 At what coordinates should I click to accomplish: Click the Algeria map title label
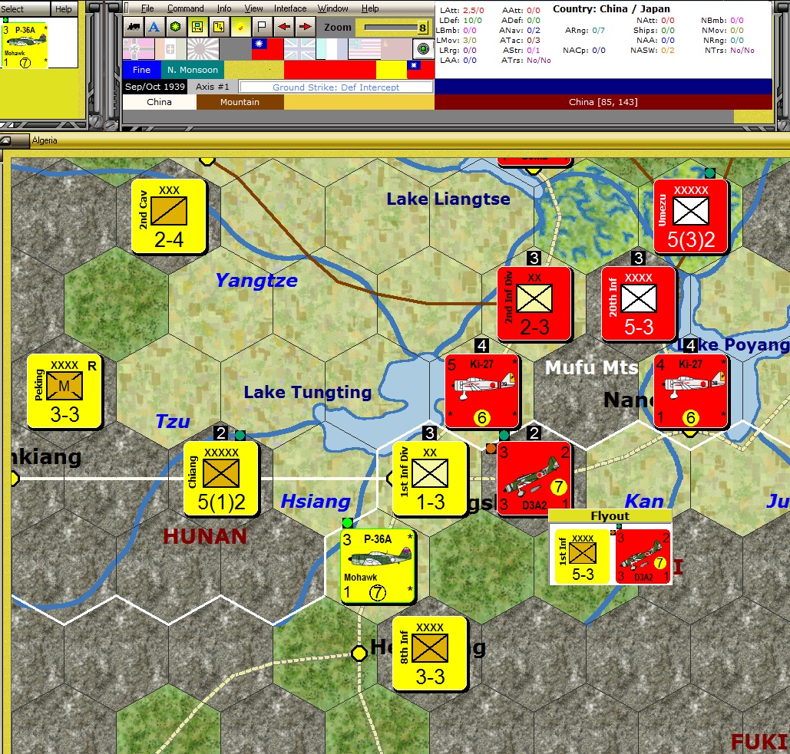[45, 140]
